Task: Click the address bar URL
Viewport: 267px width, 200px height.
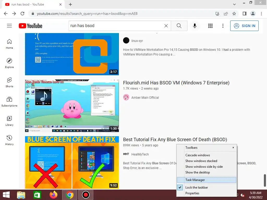Action: (x=87, y=14)
